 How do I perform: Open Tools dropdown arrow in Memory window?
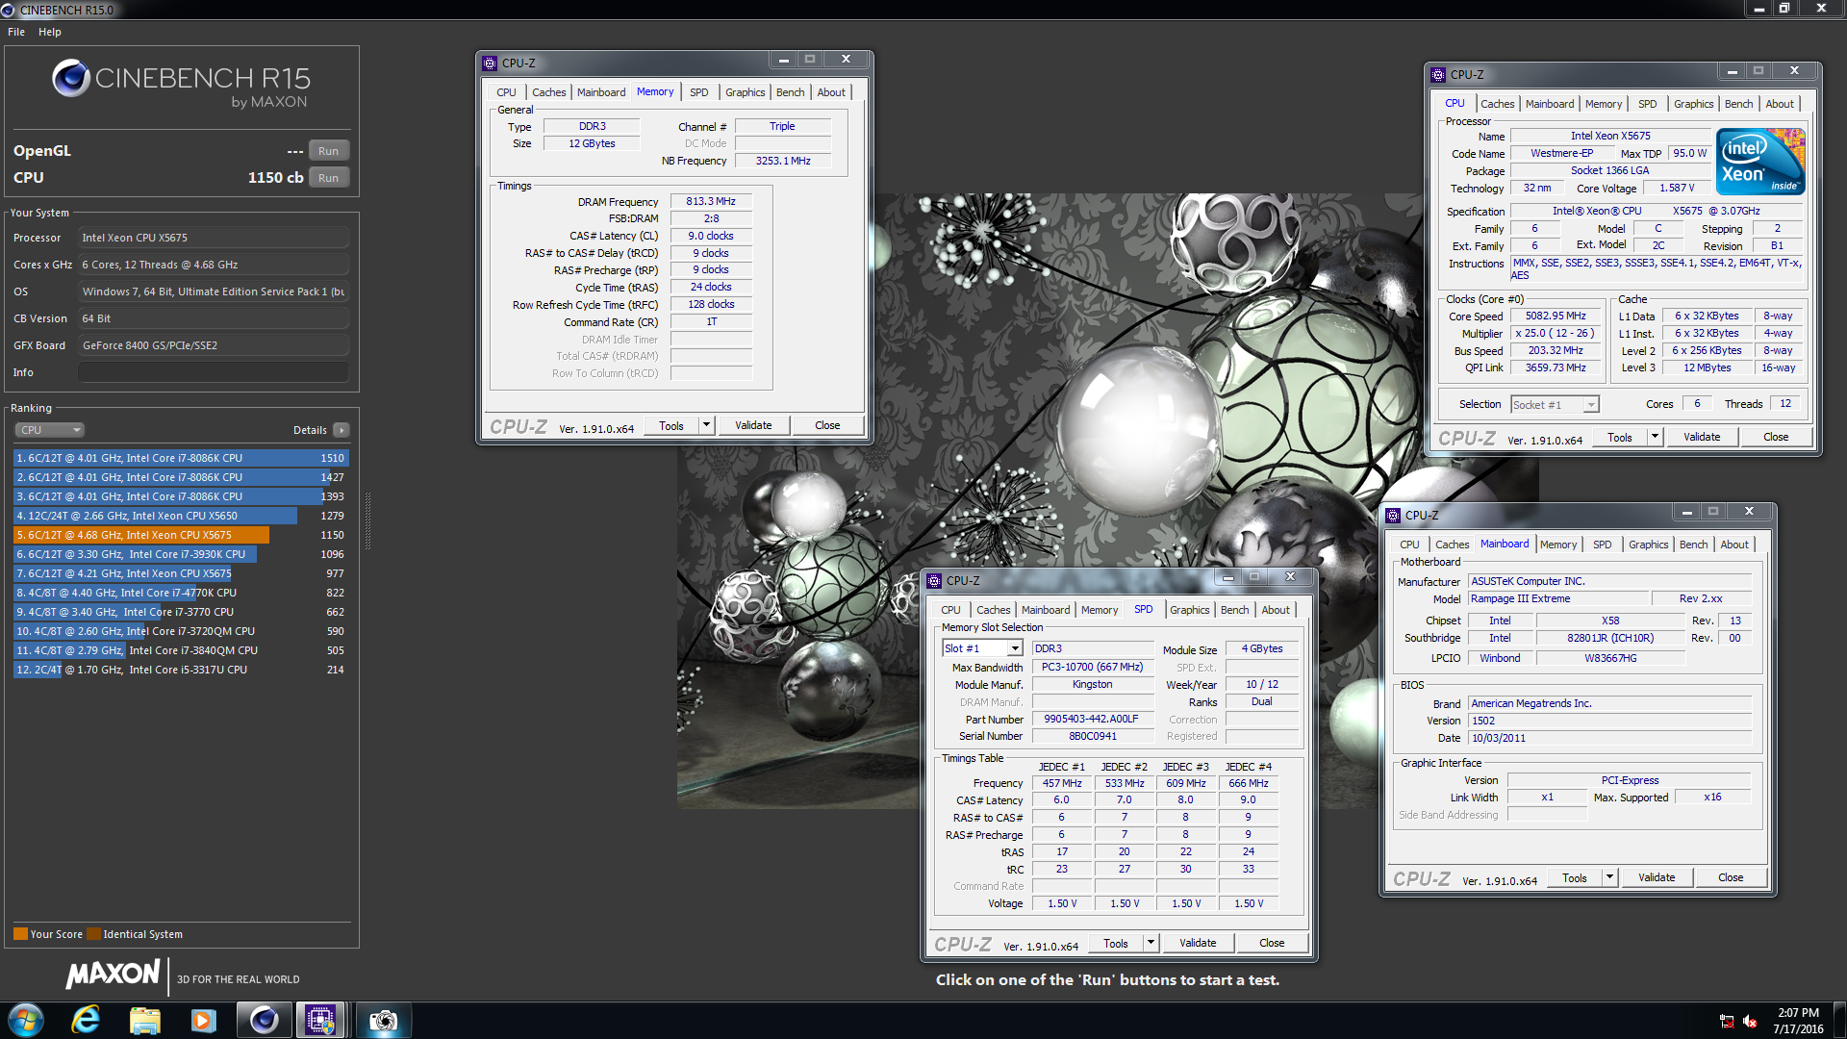coord(706,425)
